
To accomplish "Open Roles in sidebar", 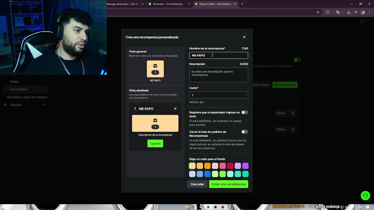I will [x=14, y=82].
